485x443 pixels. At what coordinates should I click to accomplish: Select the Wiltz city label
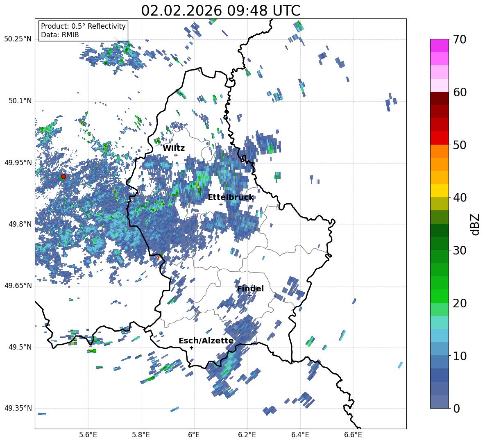click(174, 148)
